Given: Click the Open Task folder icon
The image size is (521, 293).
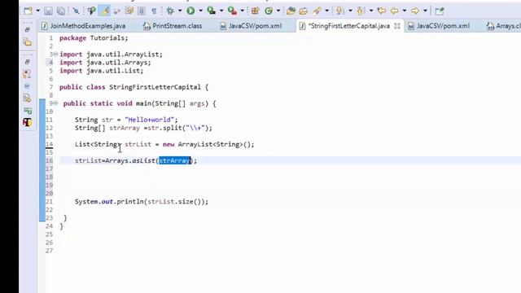Looking at the screenshot, I should point(304,11).
